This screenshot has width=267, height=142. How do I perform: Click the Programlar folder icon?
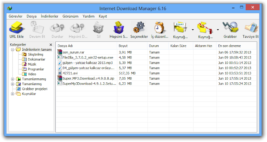pyautogui.click(x=24, y=69)
